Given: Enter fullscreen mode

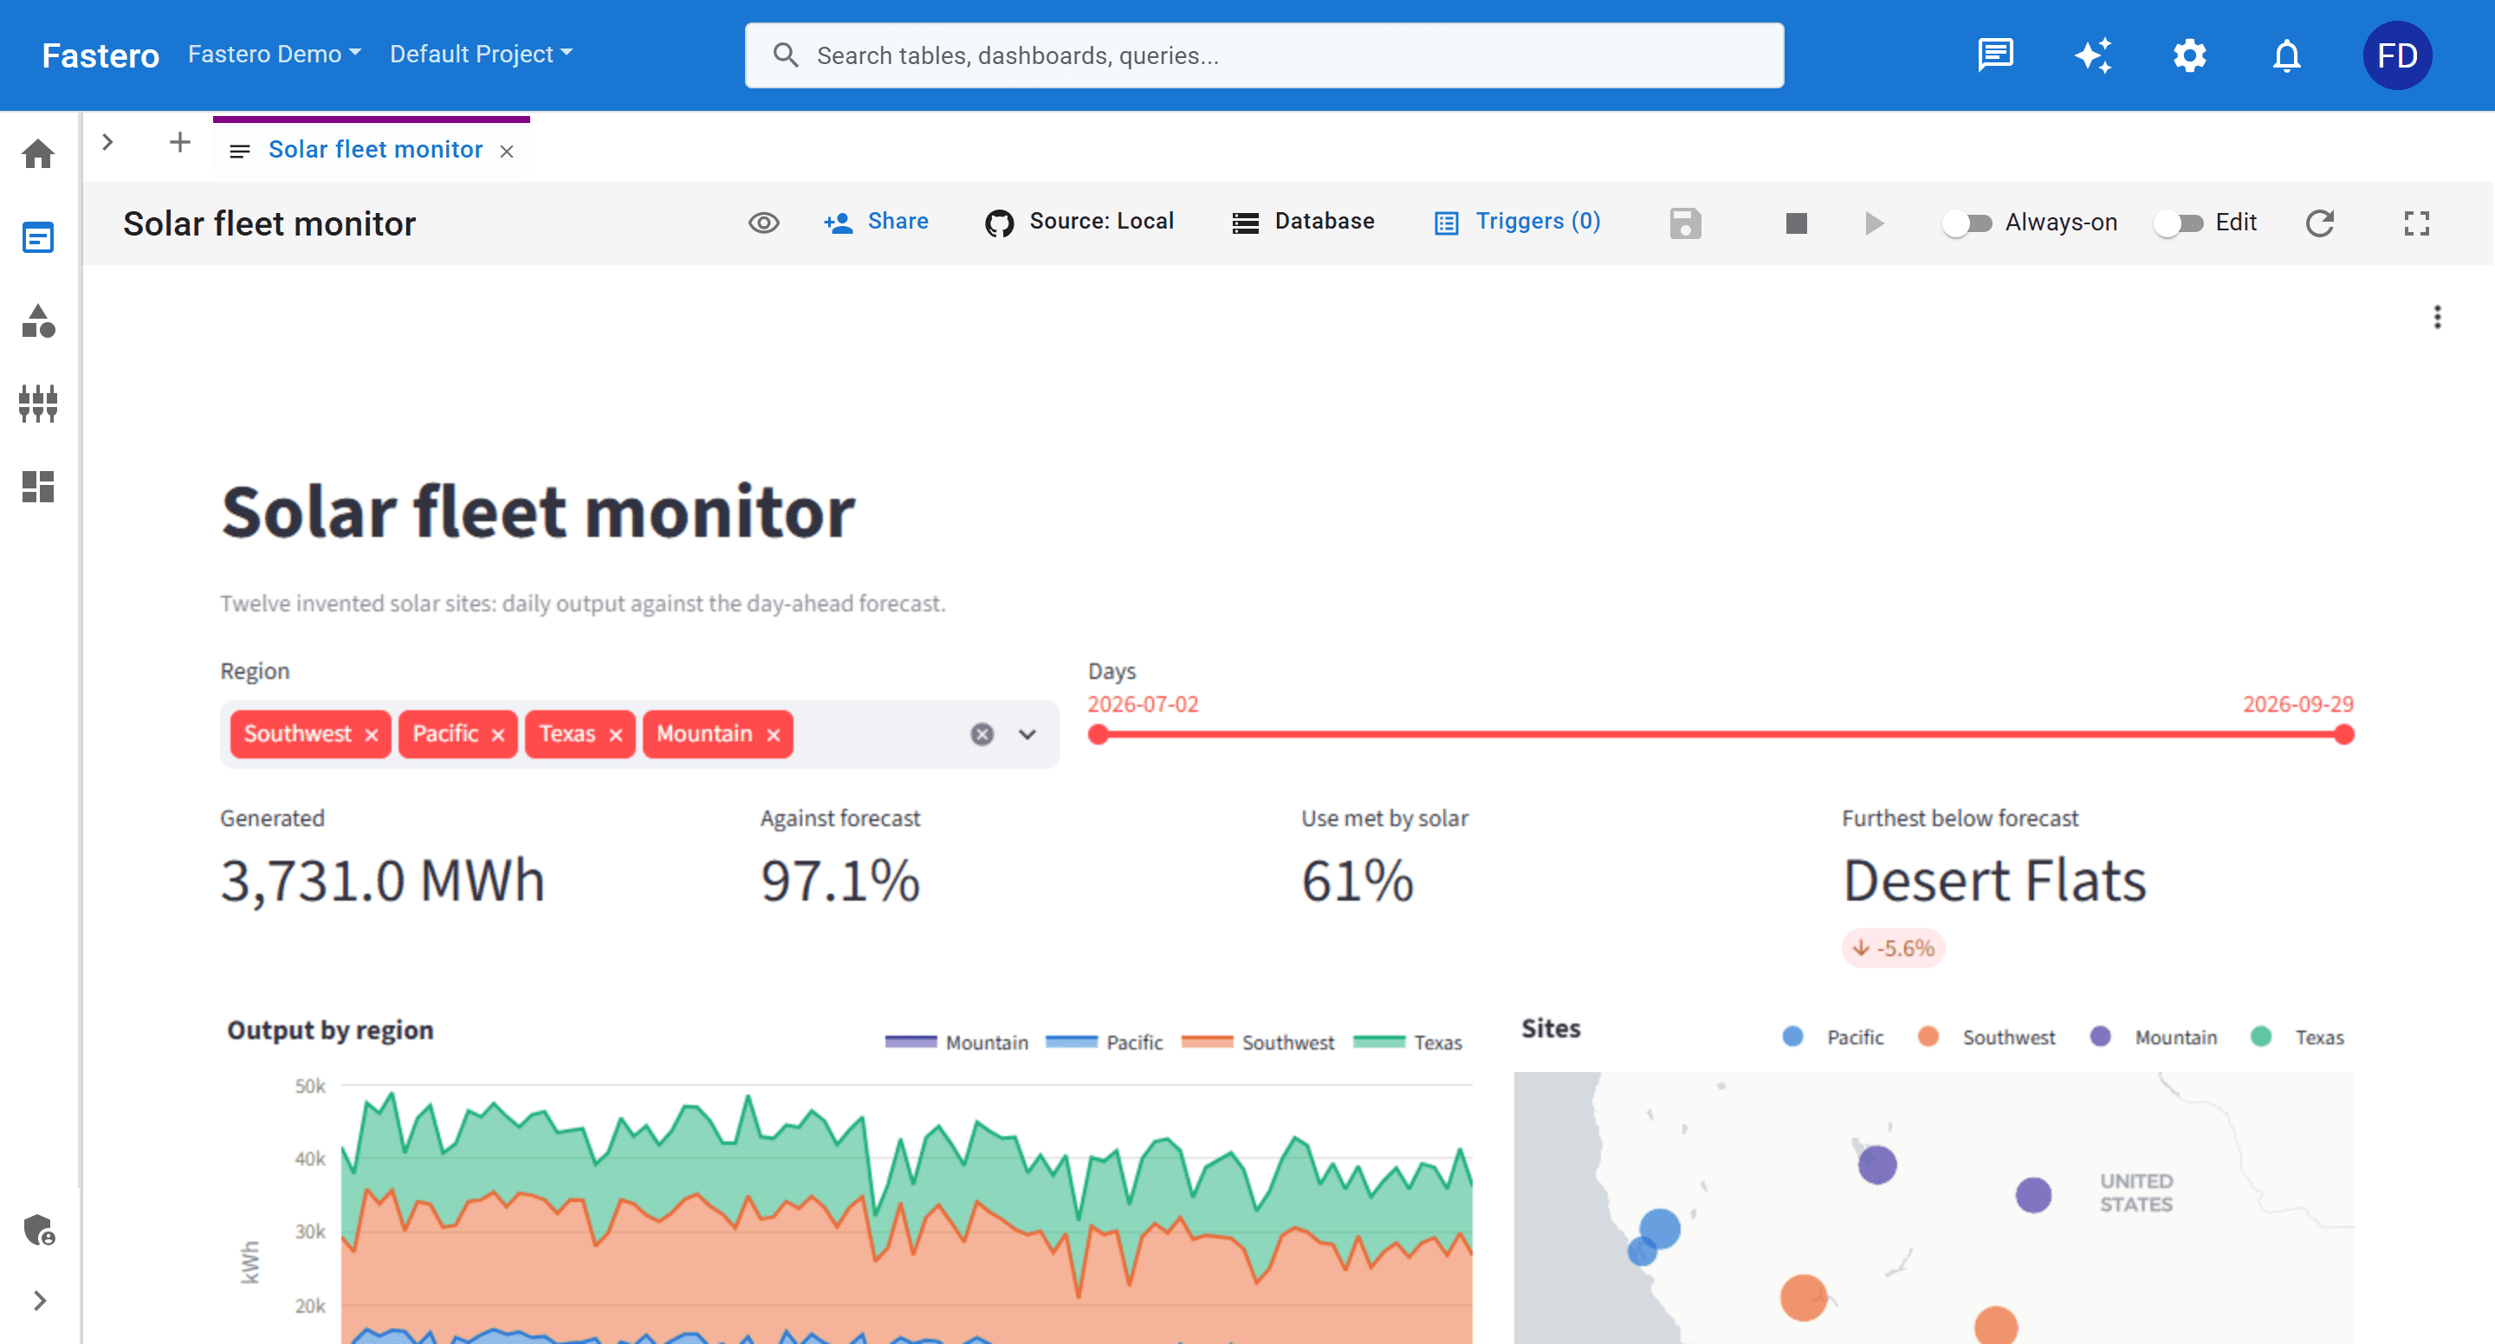Looking at the screenshot, I should coord(2416,223).
